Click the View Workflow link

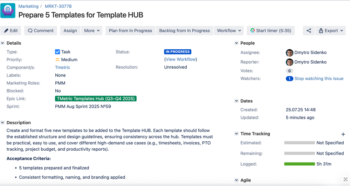[180, 59]
